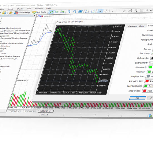Viewport: 153px width, 141px height.
Task: Select Adaptive Moving Average in Navigator list
Action: click(10, 28)
